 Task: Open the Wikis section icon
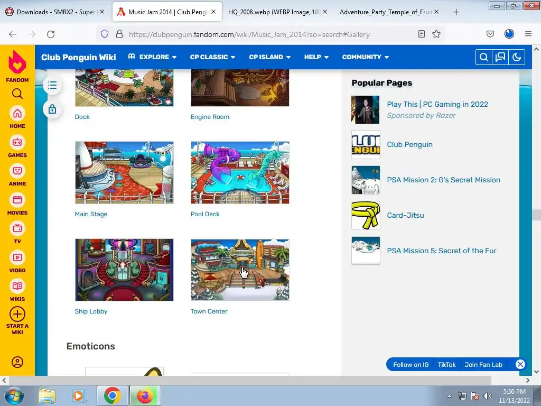click(17, 286)
